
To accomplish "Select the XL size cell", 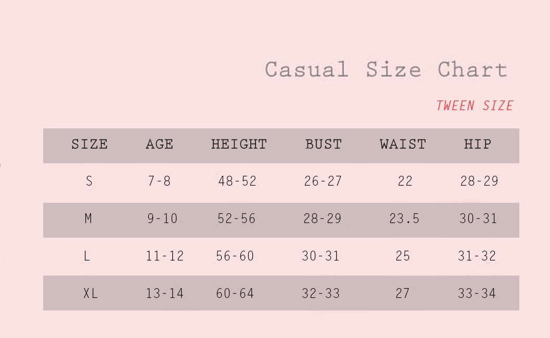I will [91, 293].
